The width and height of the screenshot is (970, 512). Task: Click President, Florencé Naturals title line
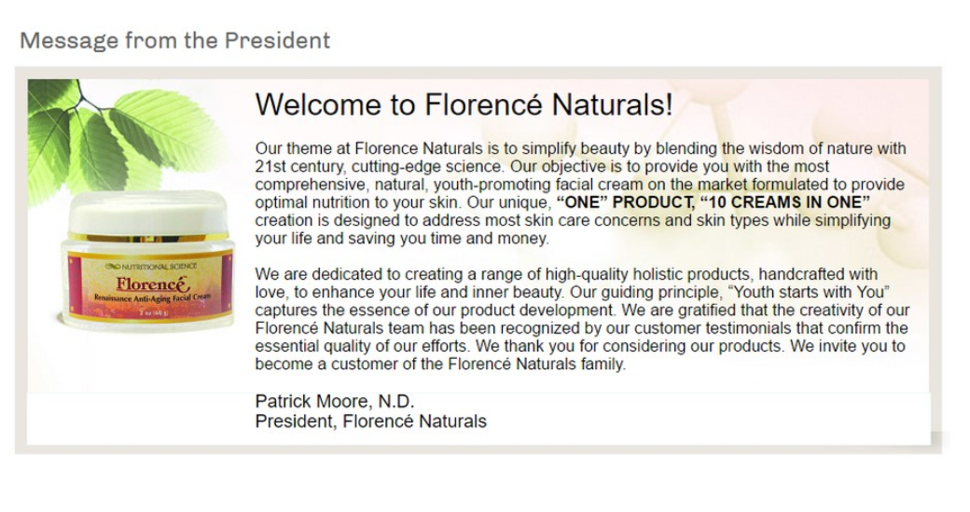click(x=370, y=422)
